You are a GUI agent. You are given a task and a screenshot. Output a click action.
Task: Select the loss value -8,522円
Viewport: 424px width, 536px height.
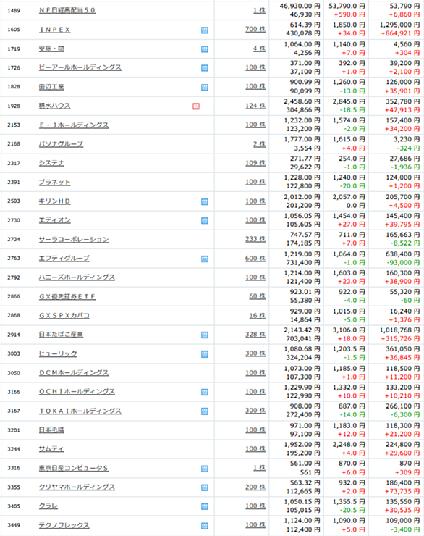click(405, 243)
